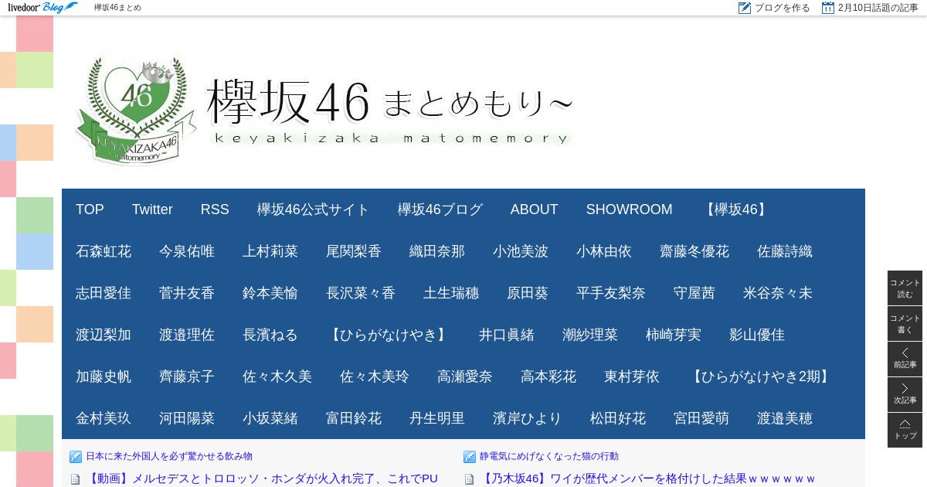927x487 pixels.
Task: Select member 金村美玖
Action: pyautogui.click(x=104, y=418)
